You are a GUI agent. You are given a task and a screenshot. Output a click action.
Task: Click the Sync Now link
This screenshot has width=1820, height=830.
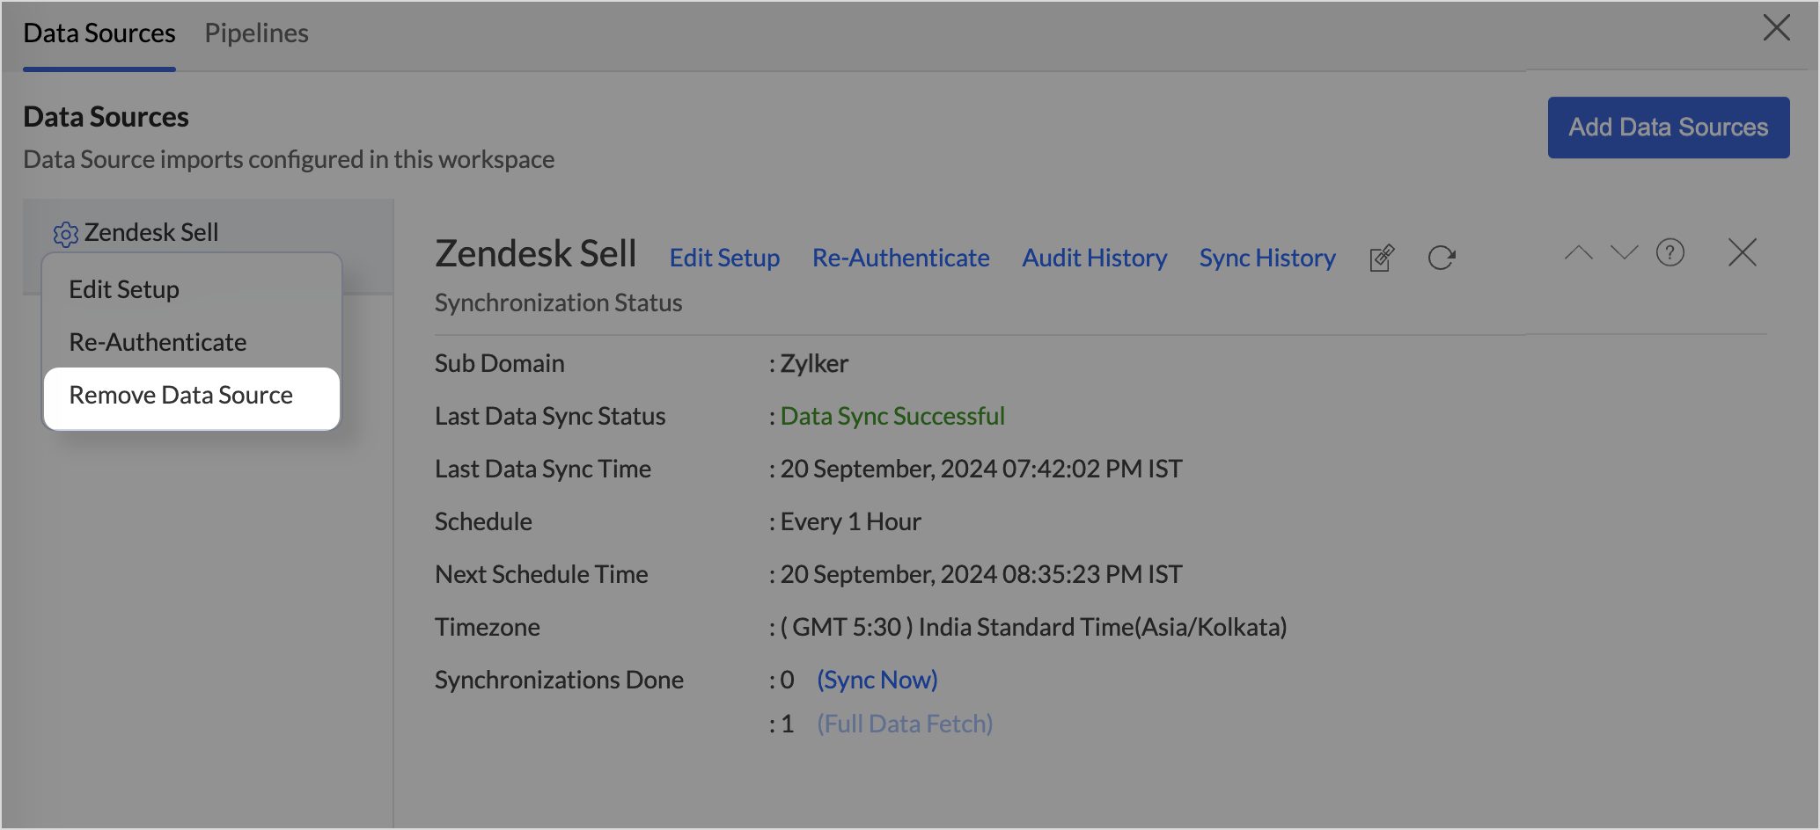pyautogui.click(x=877, y=680)
